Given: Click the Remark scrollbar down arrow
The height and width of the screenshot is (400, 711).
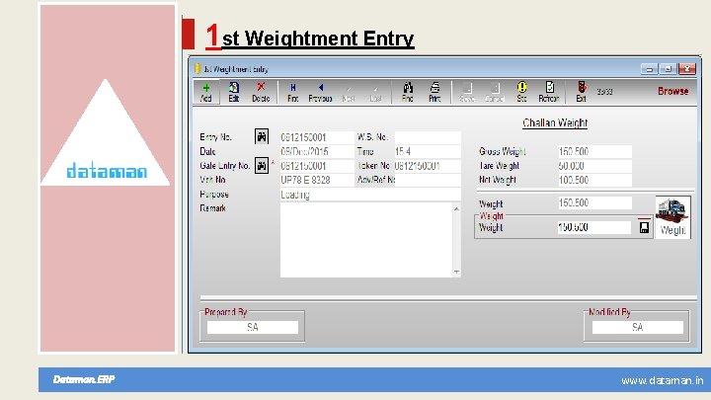Looking at the screenshot, I should (x=456, y=272).
